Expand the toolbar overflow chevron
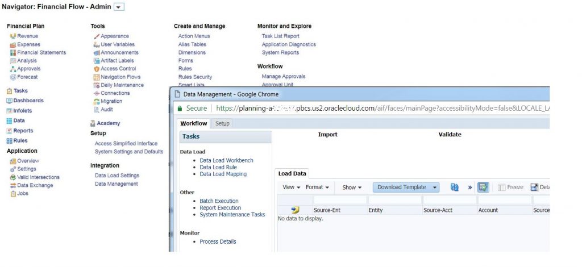The width and height of the screenshot is (582, 267). (x=470, y=187)
